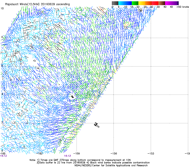Click the '15' legend scale label
190x167 pixels.
pos(132,7)
